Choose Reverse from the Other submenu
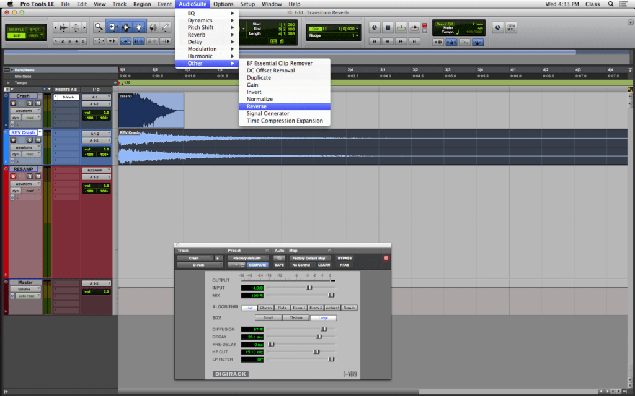 pyautogui.click(x=256, y=106)
